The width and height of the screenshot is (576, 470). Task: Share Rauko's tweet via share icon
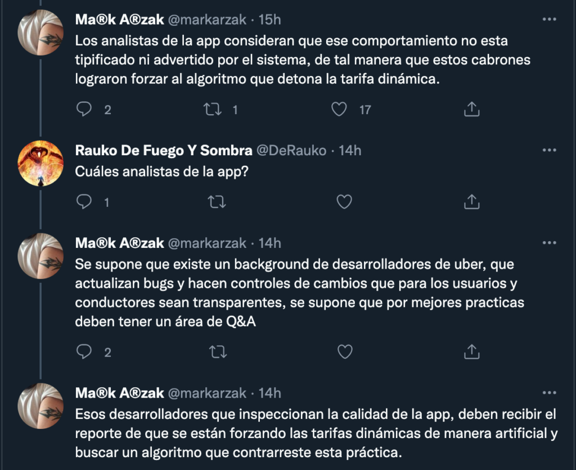tap(471, 201)
